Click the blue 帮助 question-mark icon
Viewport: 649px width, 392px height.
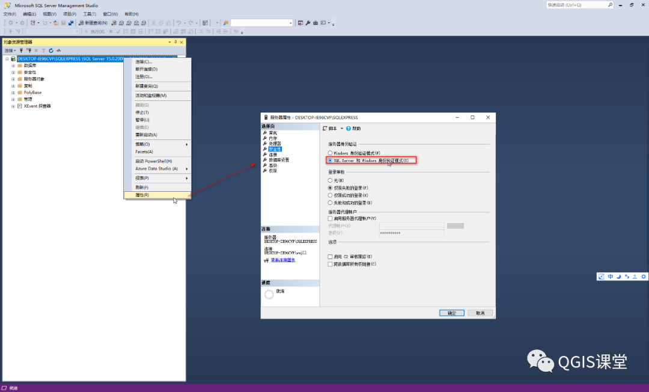click(x=349, y=128)
